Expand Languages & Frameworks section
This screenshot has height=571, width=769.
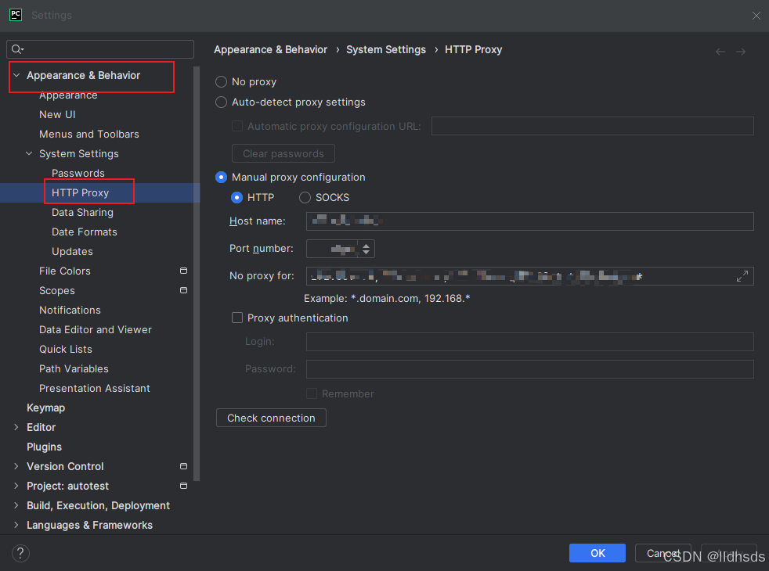pyautogui.click(x=16, y=525)
